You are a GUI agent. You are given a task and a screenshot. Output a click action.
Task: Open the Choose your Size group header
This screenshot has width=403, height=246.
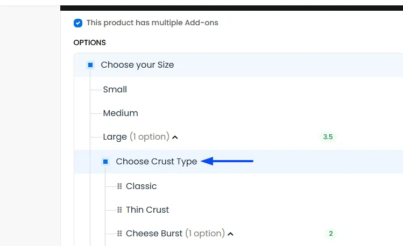137,65
